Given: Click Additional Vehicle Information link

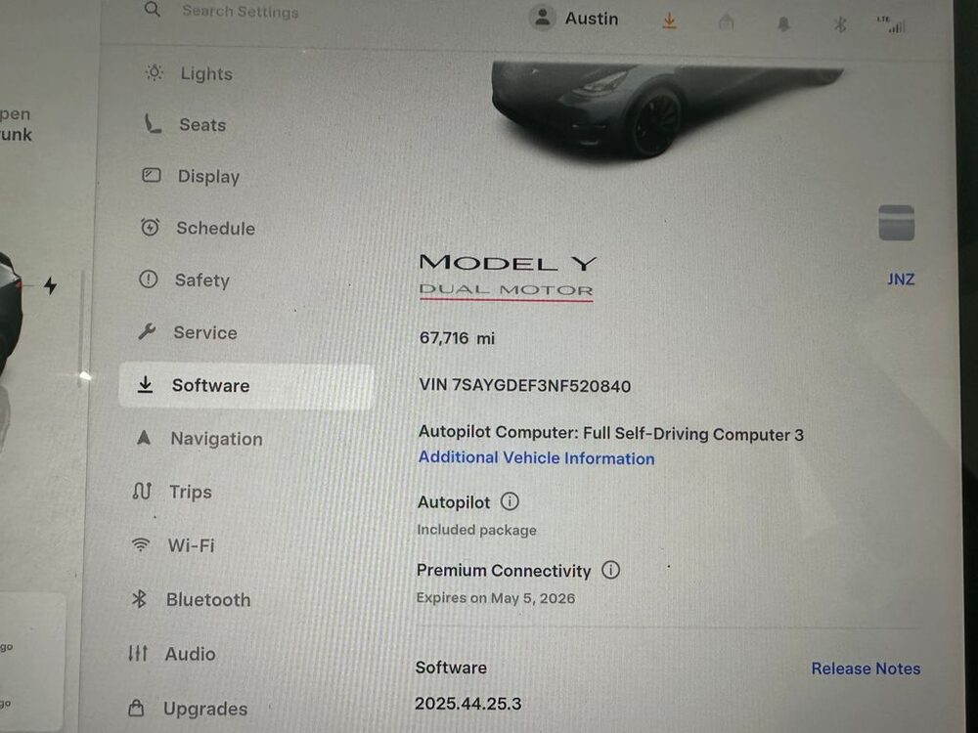Looking at the screenshot, I should (536, 458).
